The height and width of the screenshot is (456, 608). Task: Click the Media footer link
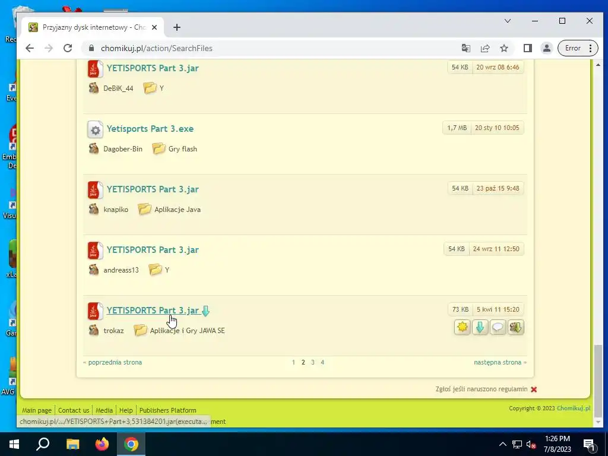pyautogui.click(x=104, y=410)
